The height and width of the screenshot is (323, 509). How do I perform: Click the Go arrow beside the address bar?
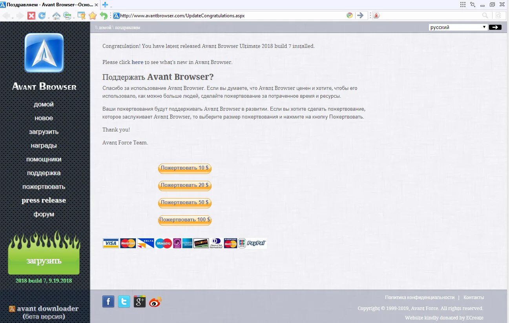360,15
